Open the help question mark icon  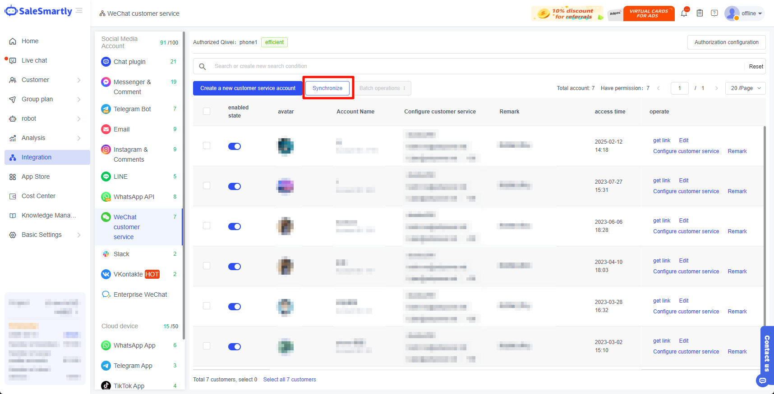[x=714, y=13]
